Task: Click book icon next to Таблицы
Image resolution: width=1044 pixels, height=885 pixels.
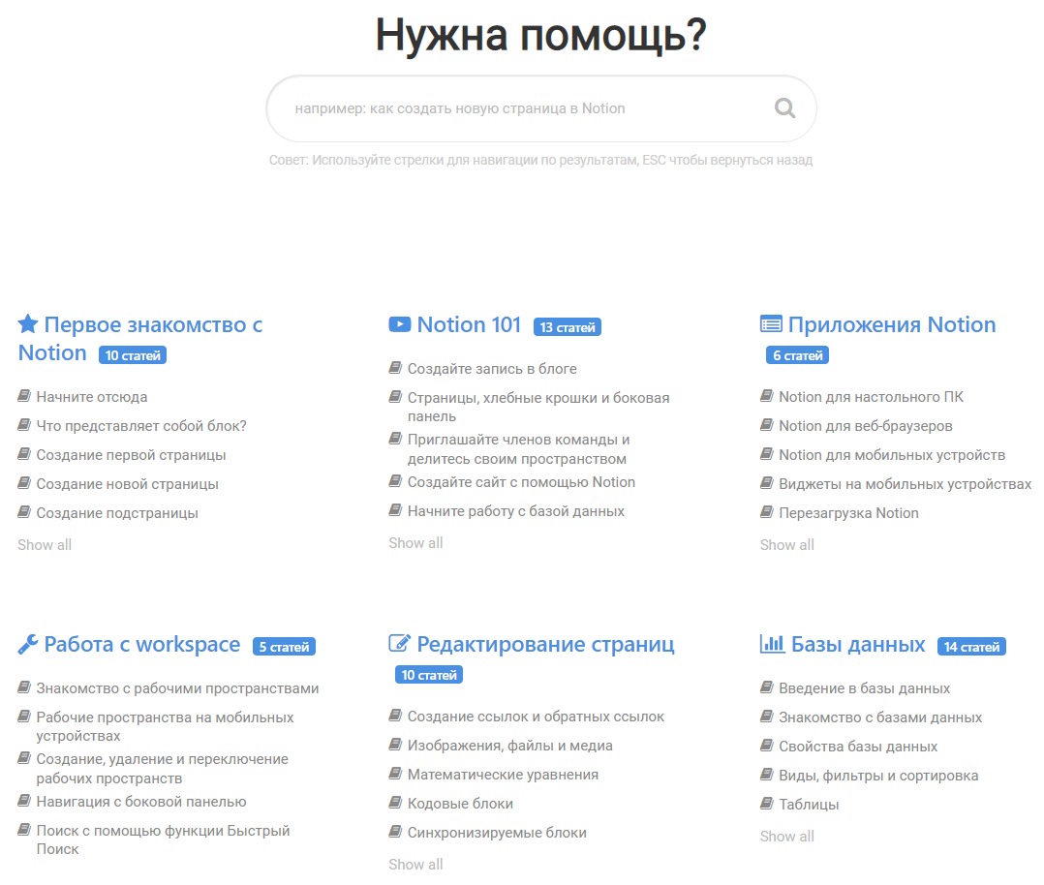Action: (x=767, y=803)
